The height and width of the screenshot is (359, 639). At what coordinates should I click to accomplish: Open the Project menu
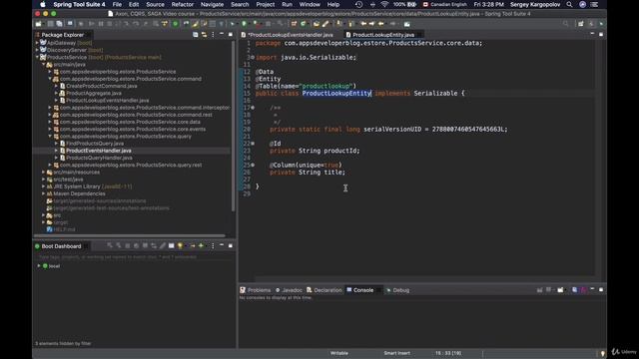265,4
